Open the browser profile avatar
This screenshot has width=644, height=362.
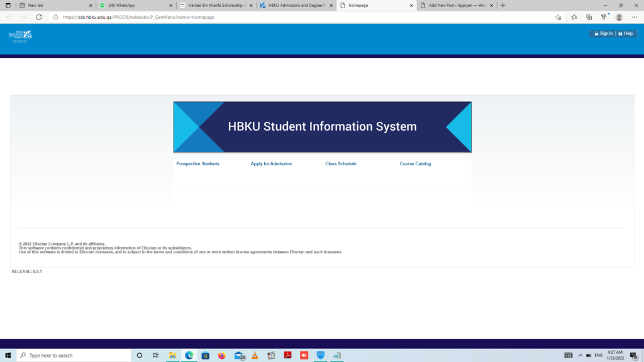[619, 17]
